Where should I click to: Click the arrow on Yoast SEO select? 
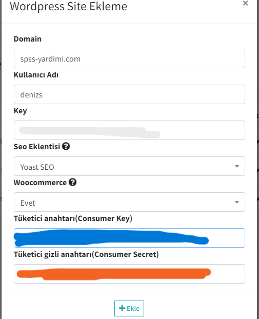coord(237,166)
